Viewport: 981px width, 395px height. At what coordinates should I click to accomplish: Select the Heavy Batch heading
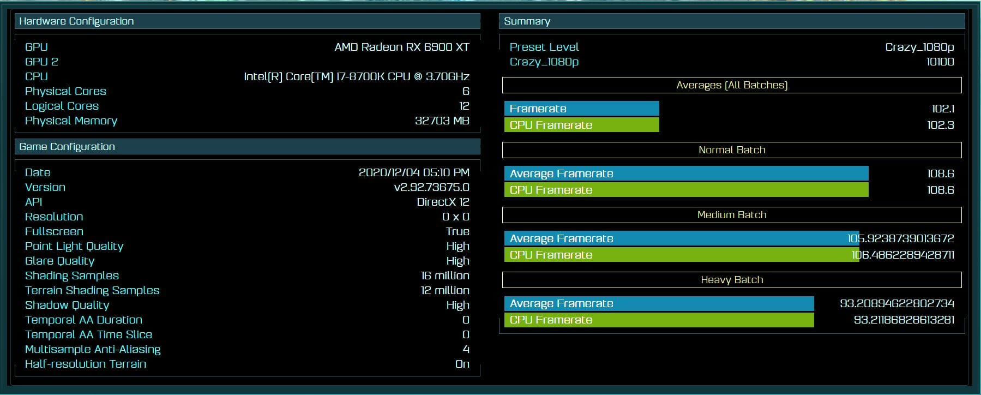[732, 280]
